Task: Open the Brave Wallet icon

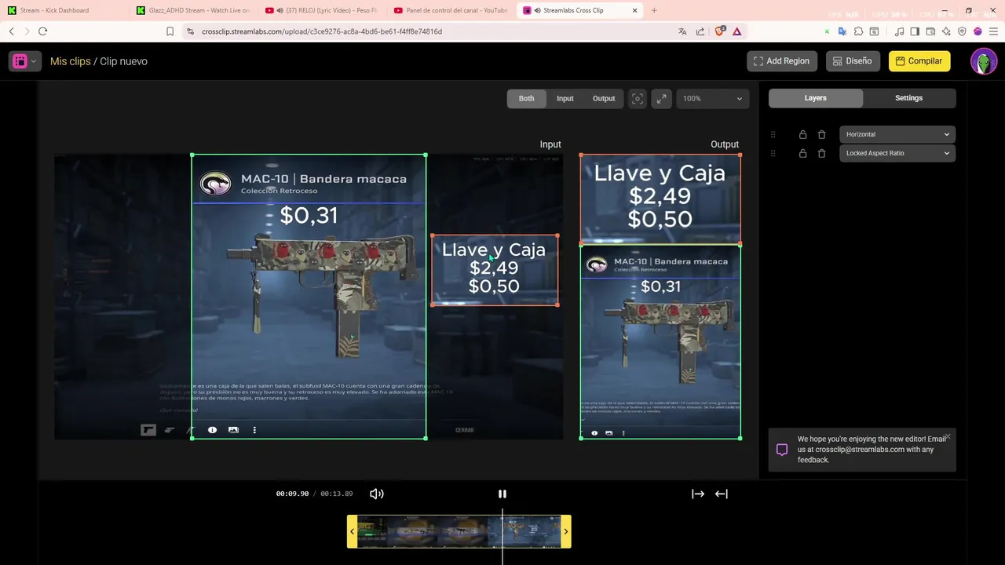Action: [930, 31]
